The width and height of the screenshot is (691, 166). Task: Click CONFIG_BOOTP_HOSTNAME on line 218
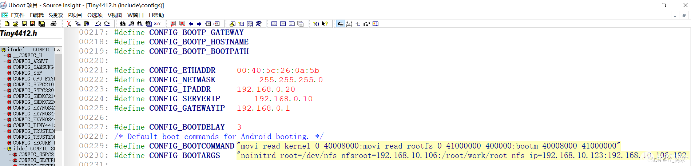point(199,42)
